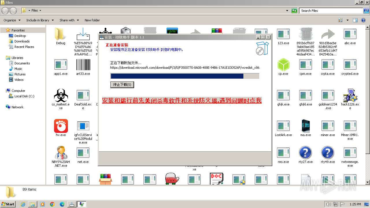Select the rwtweewge.exe file icon
The height and width of the screenshot is (208, 370).
pos(350,153)
